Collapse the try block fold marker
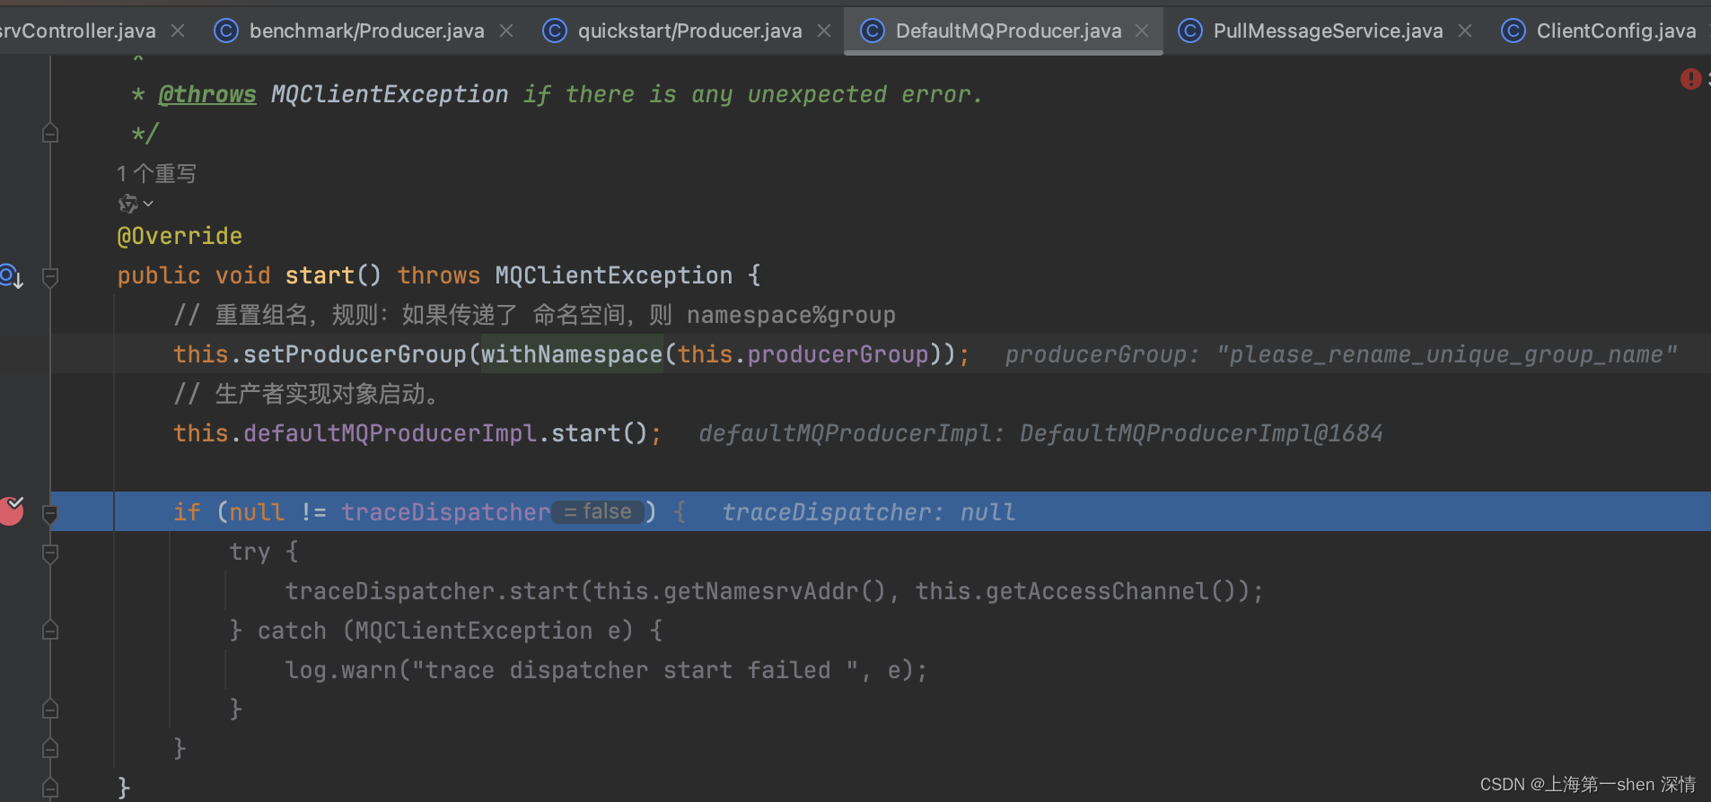 click(x=50, y=554)
